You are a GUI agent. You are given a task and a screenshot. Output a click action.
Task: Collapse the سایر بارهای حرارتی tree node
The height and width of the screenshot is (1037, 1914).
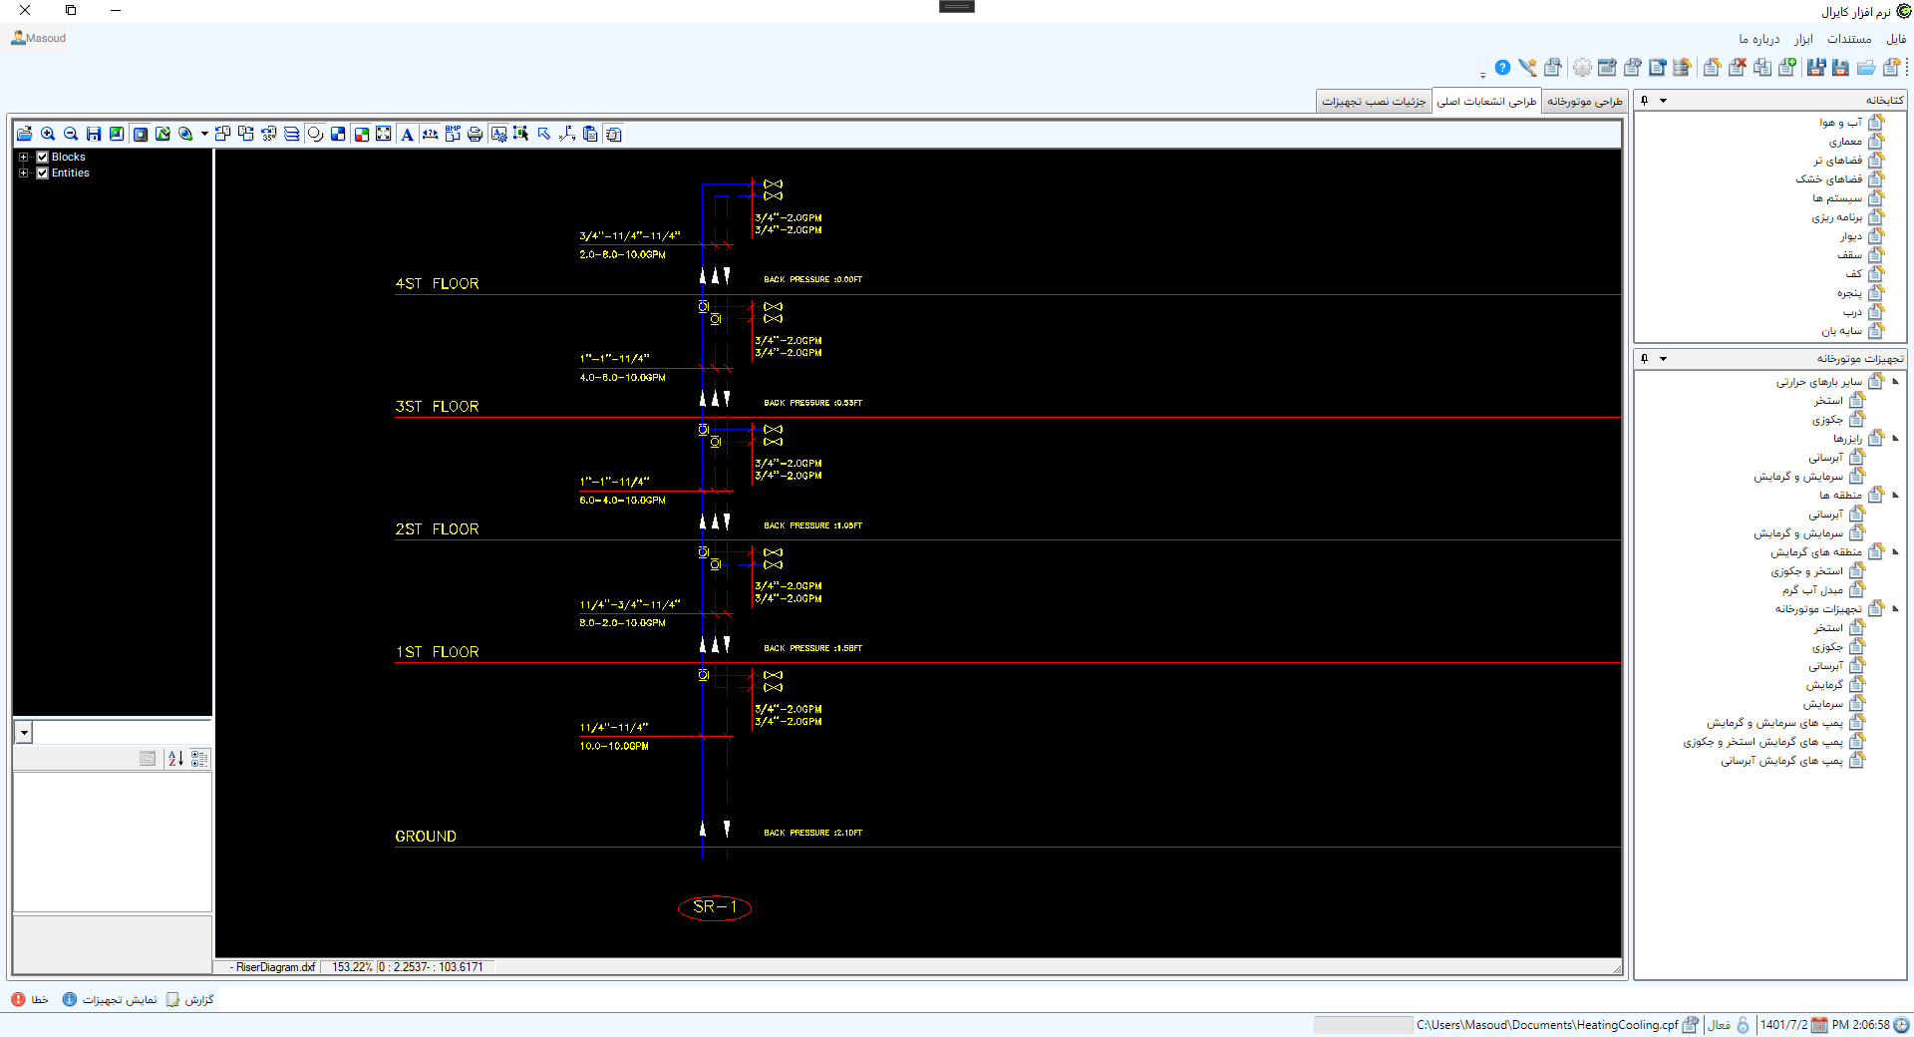1895,382
